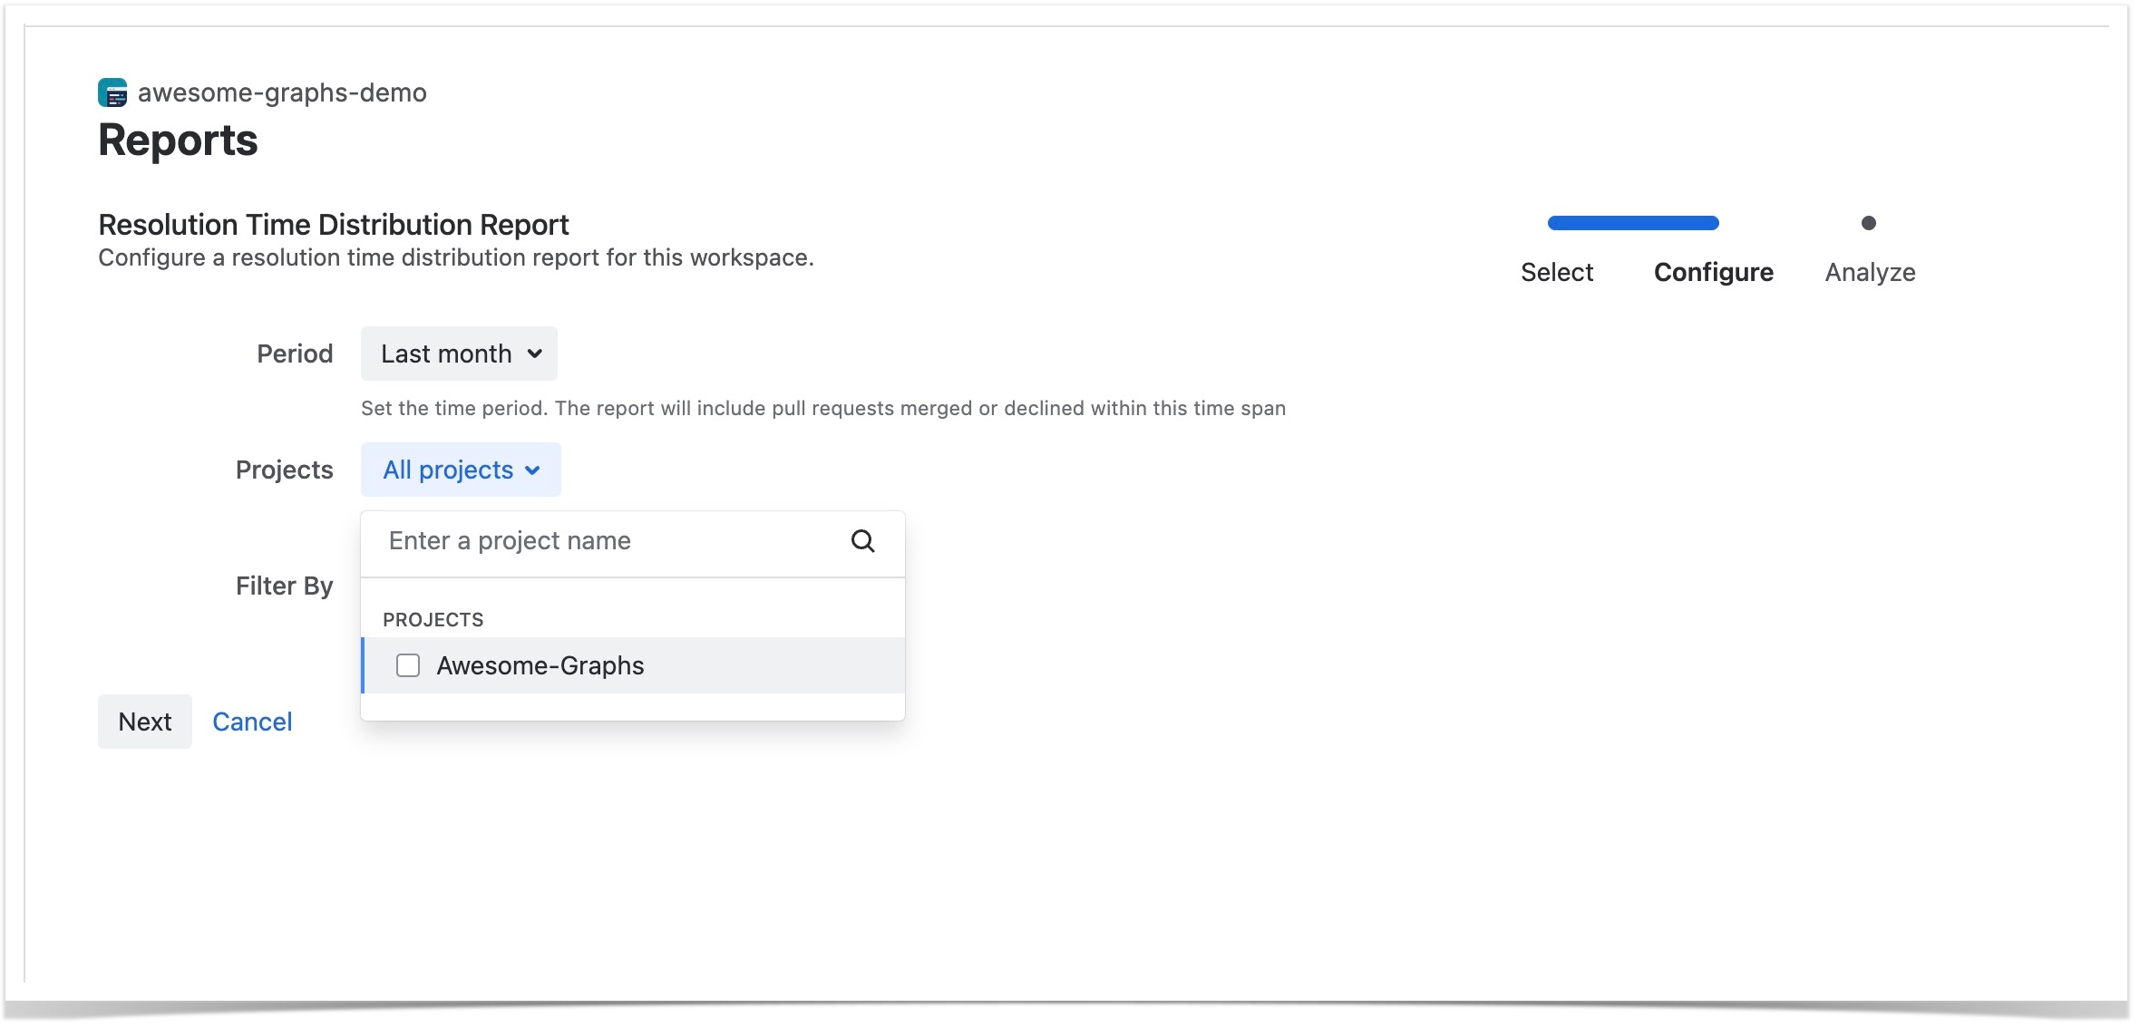Image resolution: width=2140 pixels, height=1027 pixels.
Task: Go to the Select step label
Action: (x=1556, y=272)
